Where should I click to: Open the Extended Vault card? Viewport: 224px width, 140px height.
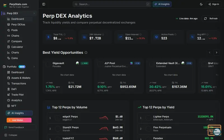point(171,76)
